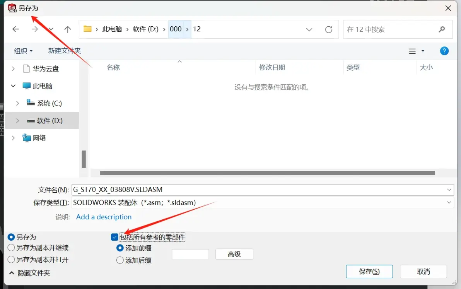Open the 组织 menu
The height and width of the screenshot is (289, 461).
[23, 51]
